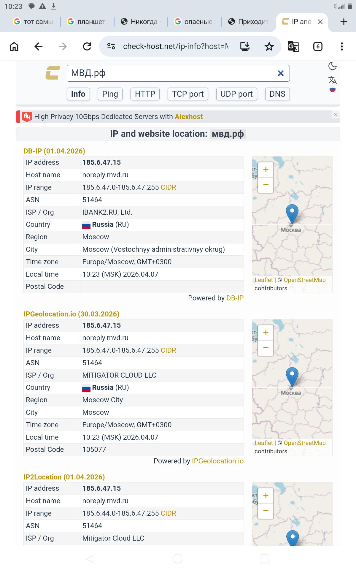
Task: Select the DNS check tab
Action: point(277,94)
